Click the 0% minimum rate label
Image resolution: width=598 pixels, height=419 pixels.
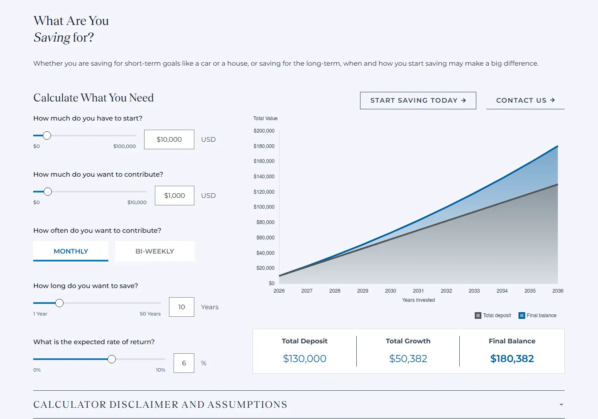tap(37, 370)
